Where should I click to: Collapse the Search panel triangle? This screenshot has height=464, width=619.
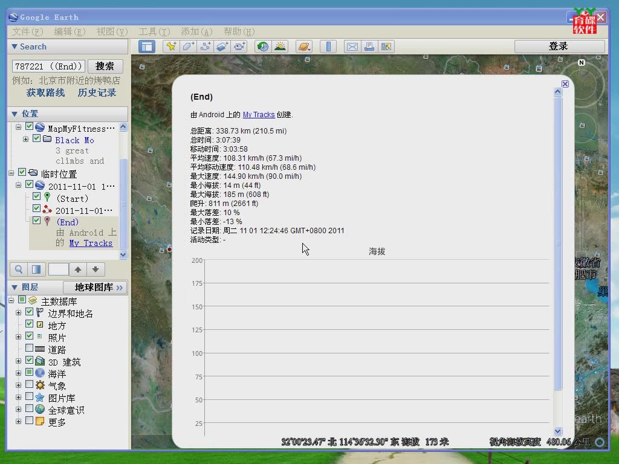pos(15,47)
